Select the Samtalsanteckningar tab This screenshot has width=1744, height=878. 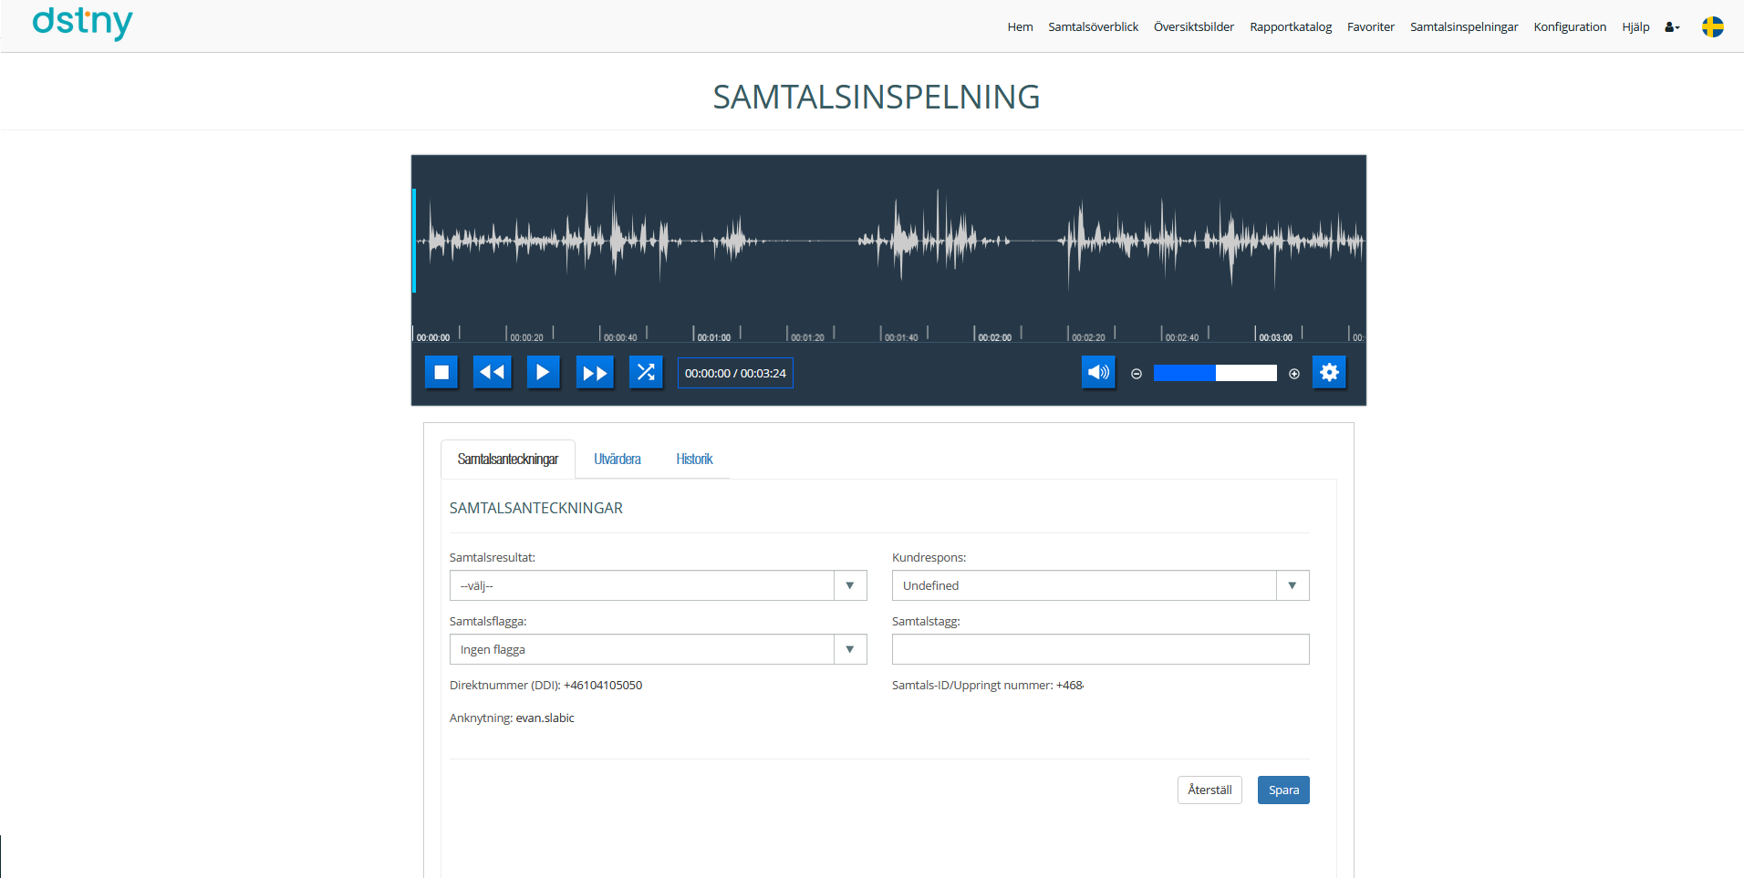click(x=508, y=460)
